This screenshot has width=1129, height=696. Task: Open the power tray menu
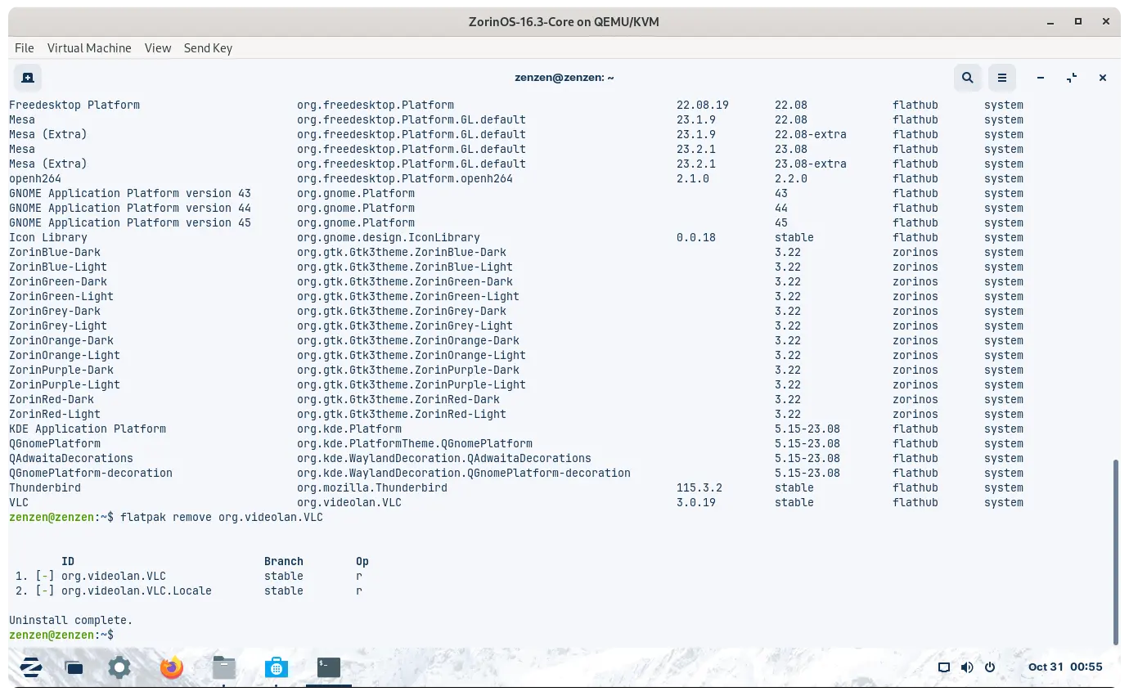tap(990, 667)
